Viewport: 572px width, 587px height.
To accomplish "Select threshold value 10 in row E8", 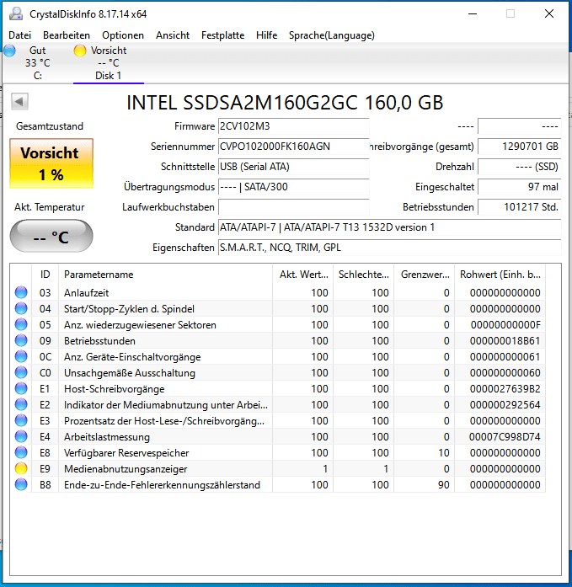I will [444, 453].
